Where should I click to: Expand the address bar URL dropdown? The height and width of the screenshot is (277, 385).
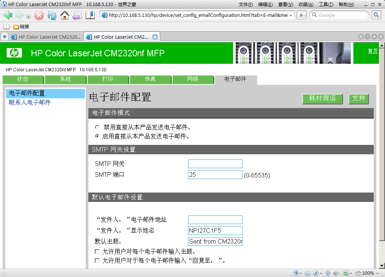291,15
